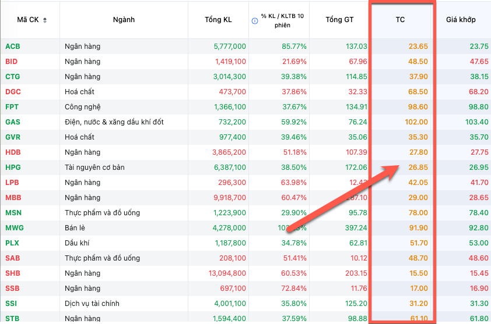Choose the SSB ticker symbol

(12, 289)
